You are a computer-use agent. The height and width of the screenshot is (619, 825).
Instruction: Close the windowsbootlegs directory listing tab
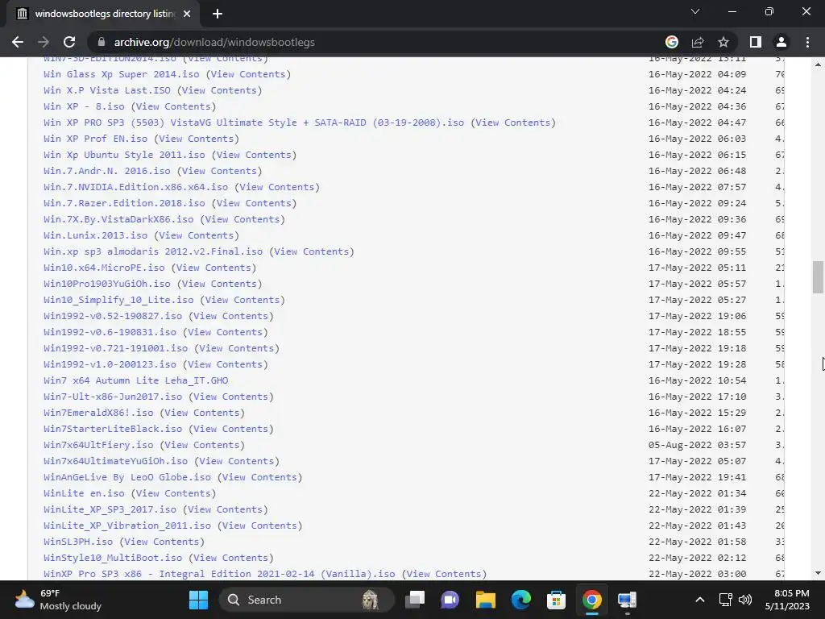187,14
